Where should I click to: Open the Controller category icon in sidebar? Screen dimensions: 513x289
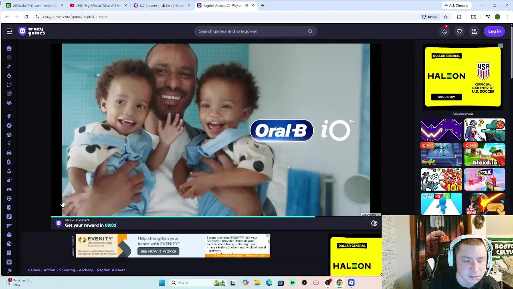pos(9,189)
